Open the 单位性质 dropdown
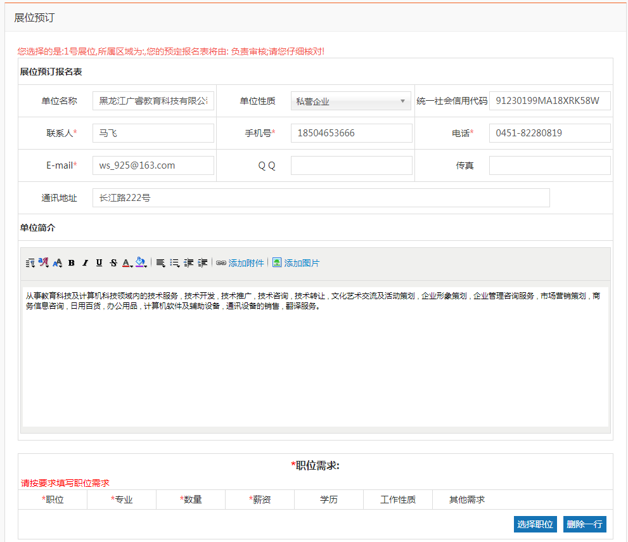 point(351,101)
